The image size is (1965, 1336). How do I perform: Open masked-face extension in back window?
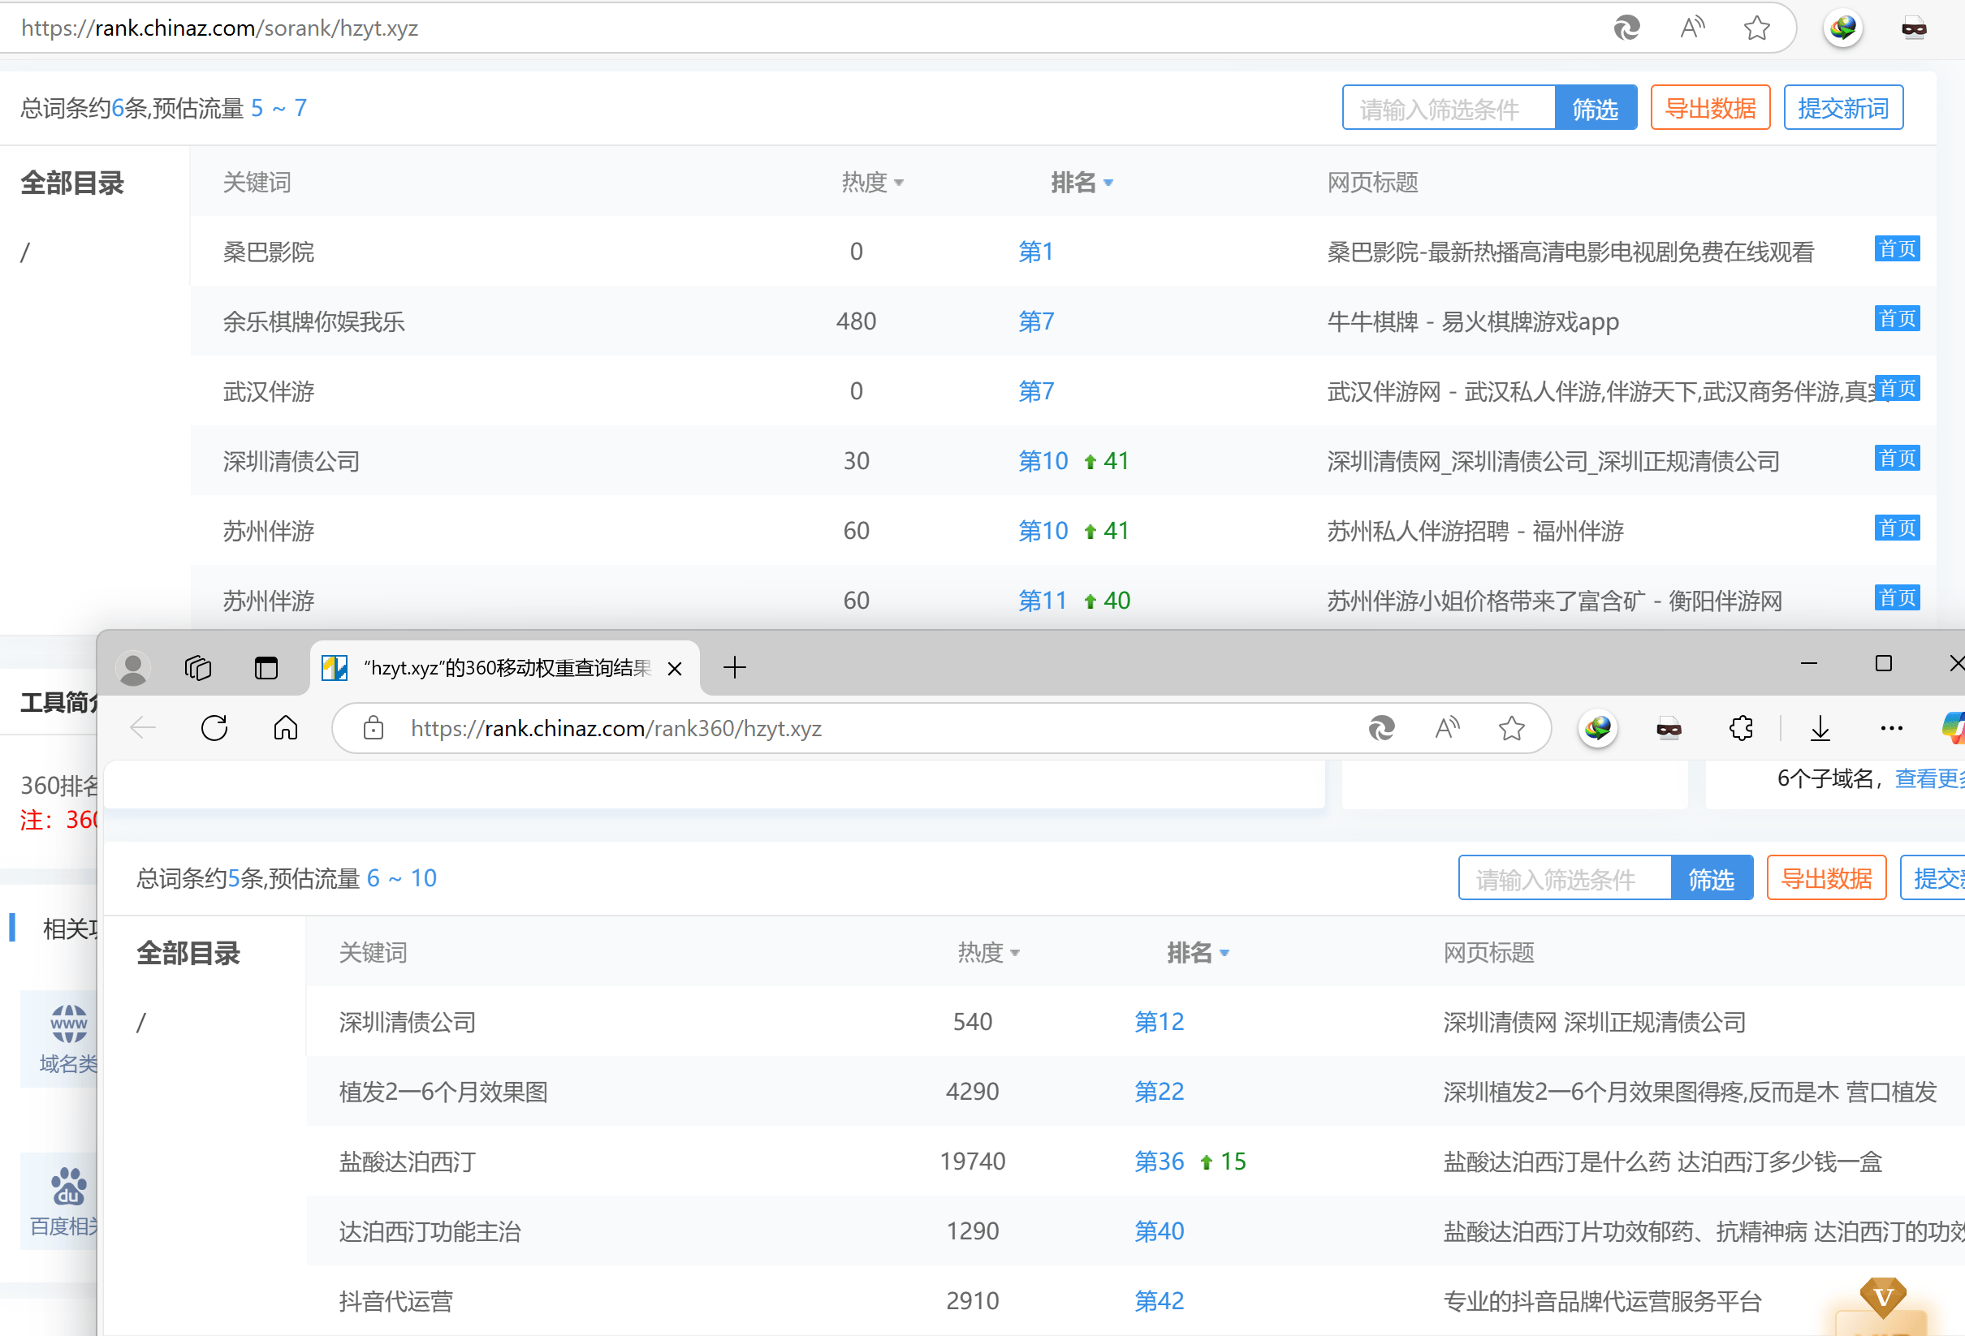coord(1913,28)
